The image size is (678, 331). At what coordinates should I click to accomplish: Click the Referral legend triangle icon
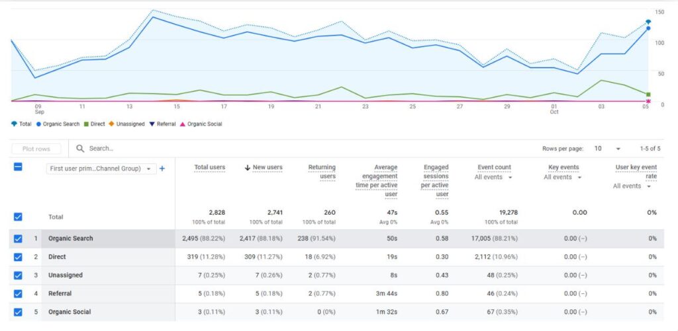click(152, 124)
